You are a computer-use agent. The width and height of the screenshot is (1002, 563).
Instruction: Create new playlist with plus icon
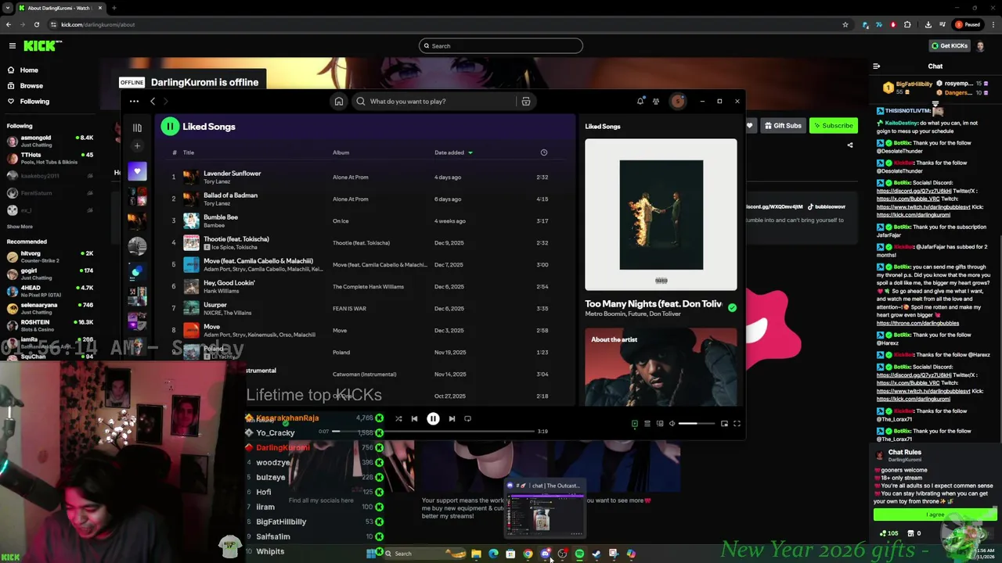[137, 145]
